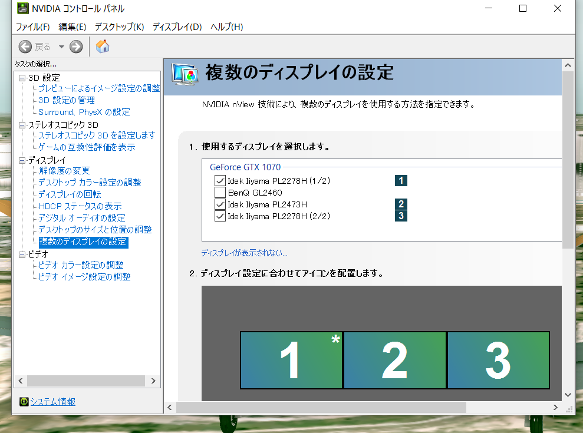
Task: Open the デスクトップ(K) menu
Action: (x=119, y=27)
